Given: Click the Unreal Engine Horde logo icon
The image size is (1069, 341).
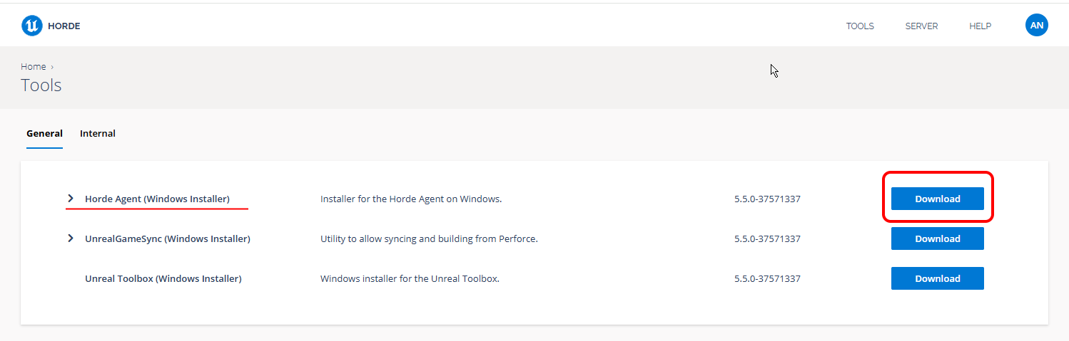Looking at the screenshot, I should point(32,26).
